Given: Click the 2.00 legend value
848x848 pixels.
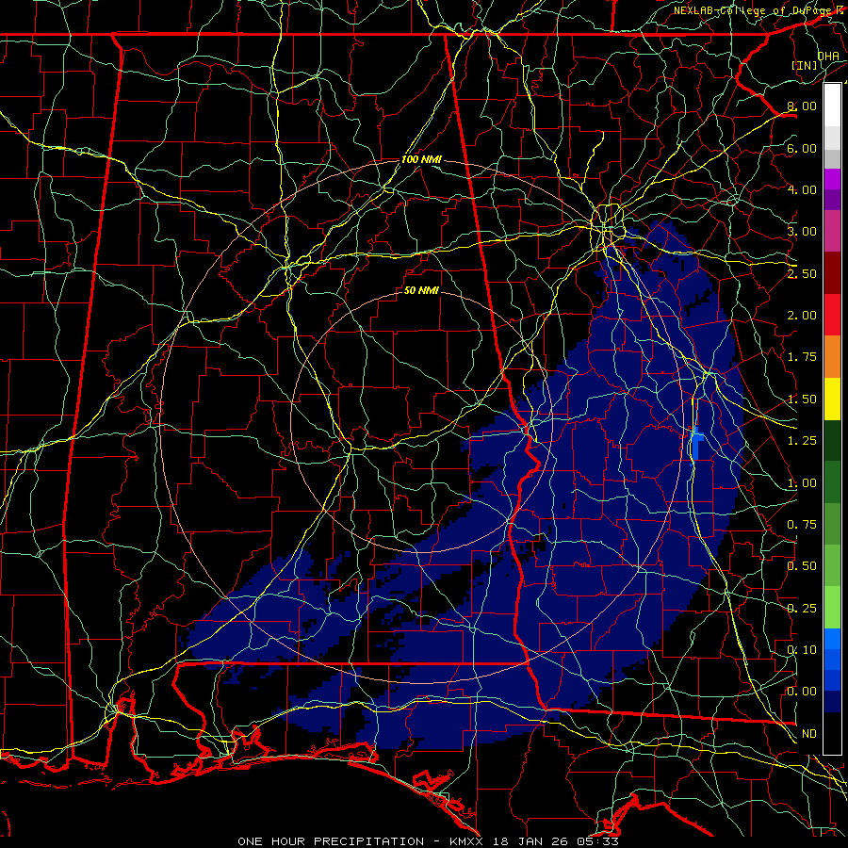Looking at the screenshot, I should pos(802,316).
